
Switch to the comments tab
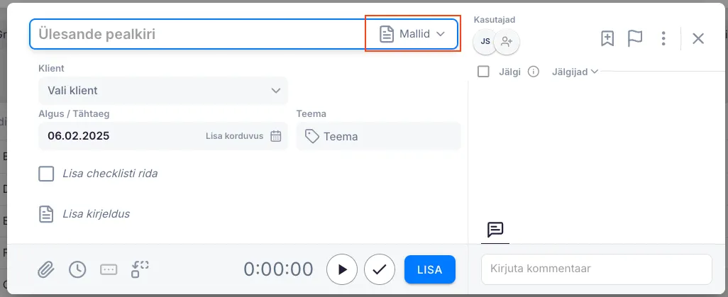(495, 230)
